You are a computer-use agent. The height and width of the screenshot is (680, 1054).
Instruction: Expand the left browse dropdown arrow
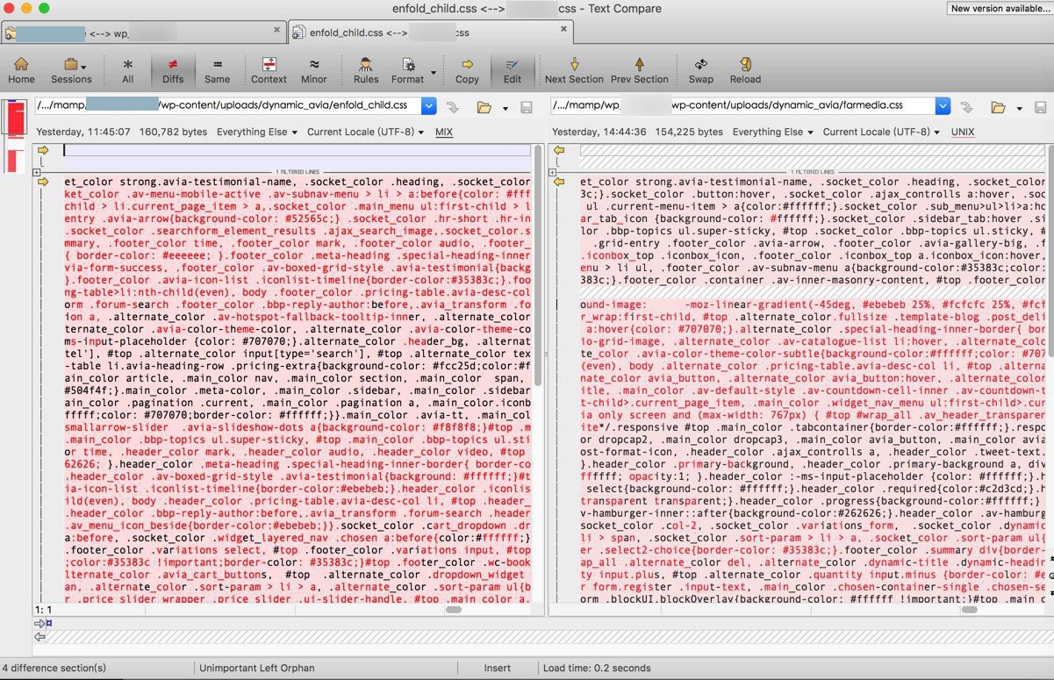(x=505, y=108)
